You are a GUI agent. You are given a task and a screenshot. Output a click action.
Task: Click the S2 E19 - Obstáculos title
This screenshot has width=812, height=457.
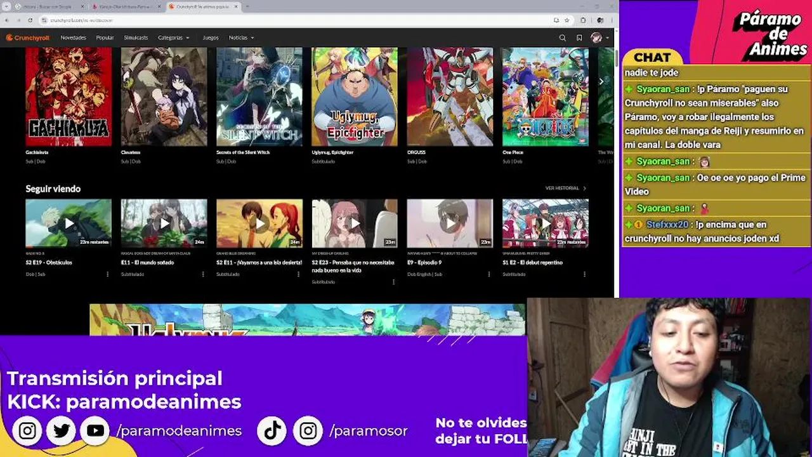49,262
